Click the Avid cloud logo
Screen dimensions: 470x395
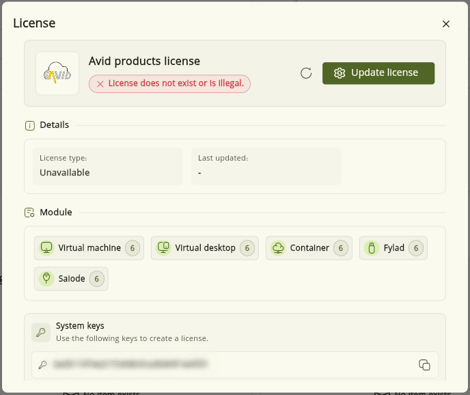point(57,73)
